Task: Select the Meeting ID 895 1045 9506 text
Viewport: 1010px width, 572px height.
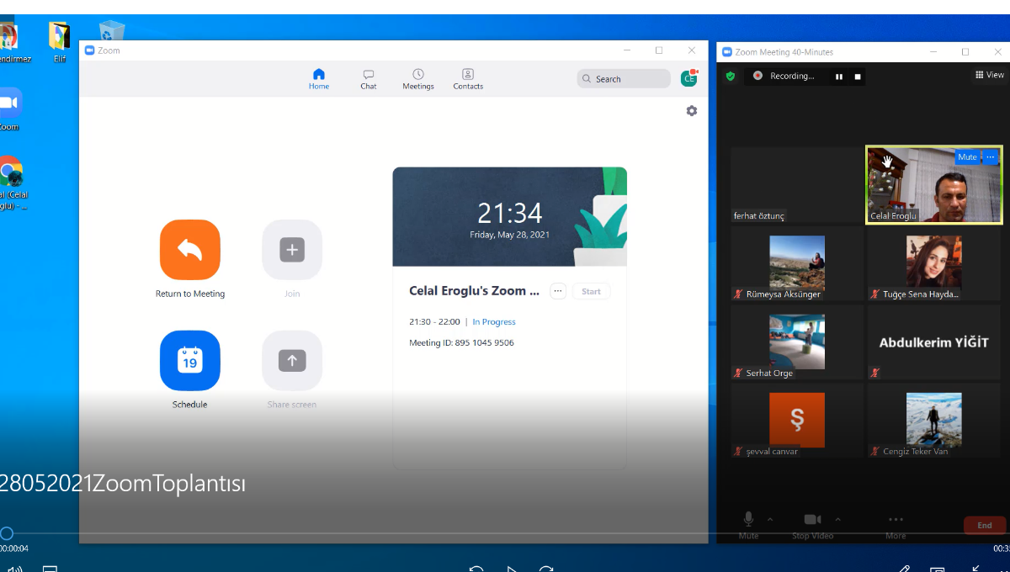Action: [x=461, y=343]
